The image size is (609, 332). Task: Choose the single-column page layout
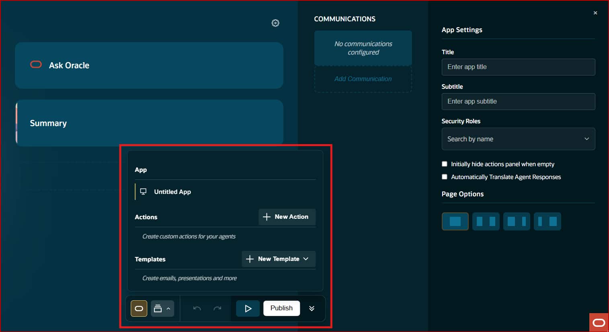[455, 221]
